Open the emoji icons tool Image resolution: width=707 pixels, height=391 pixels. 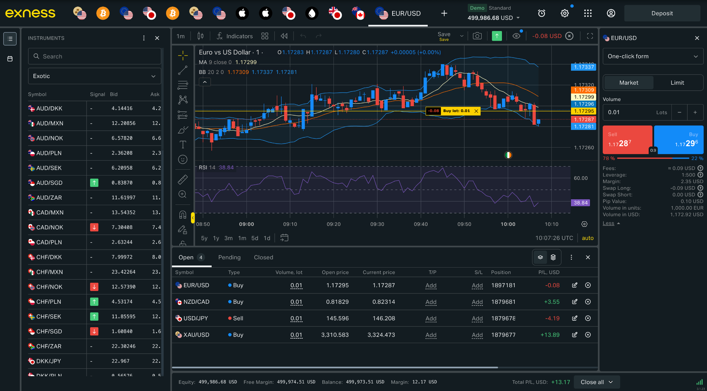pos(183,159)
